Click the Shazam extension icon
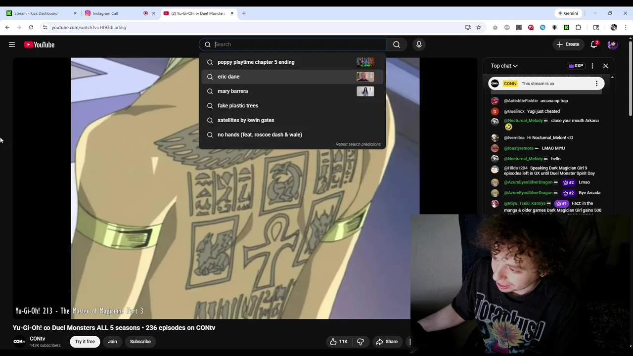The image size is (633, 356). (x=543, y=27)
